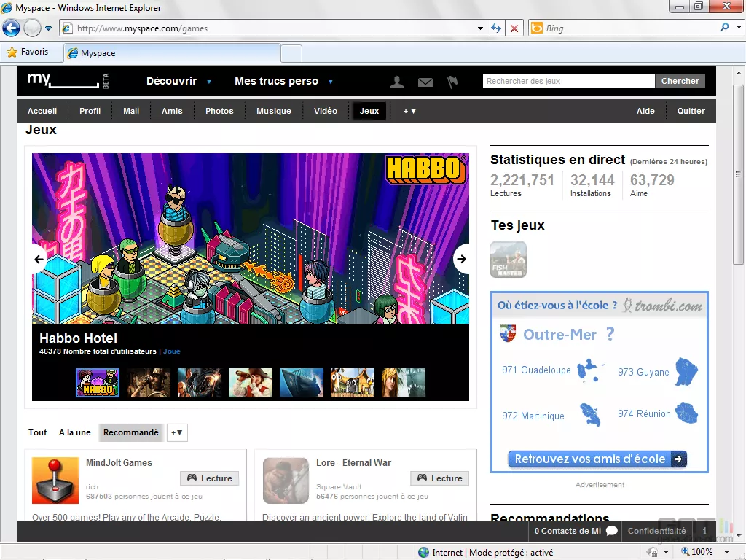Click the Chercher button

[680, 81]
